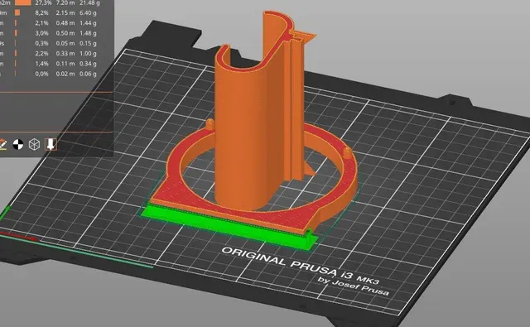The height and width of the screenshot is (327, 530).
Task: Select the 6.40 g weight value
Action: coord(88,13)
